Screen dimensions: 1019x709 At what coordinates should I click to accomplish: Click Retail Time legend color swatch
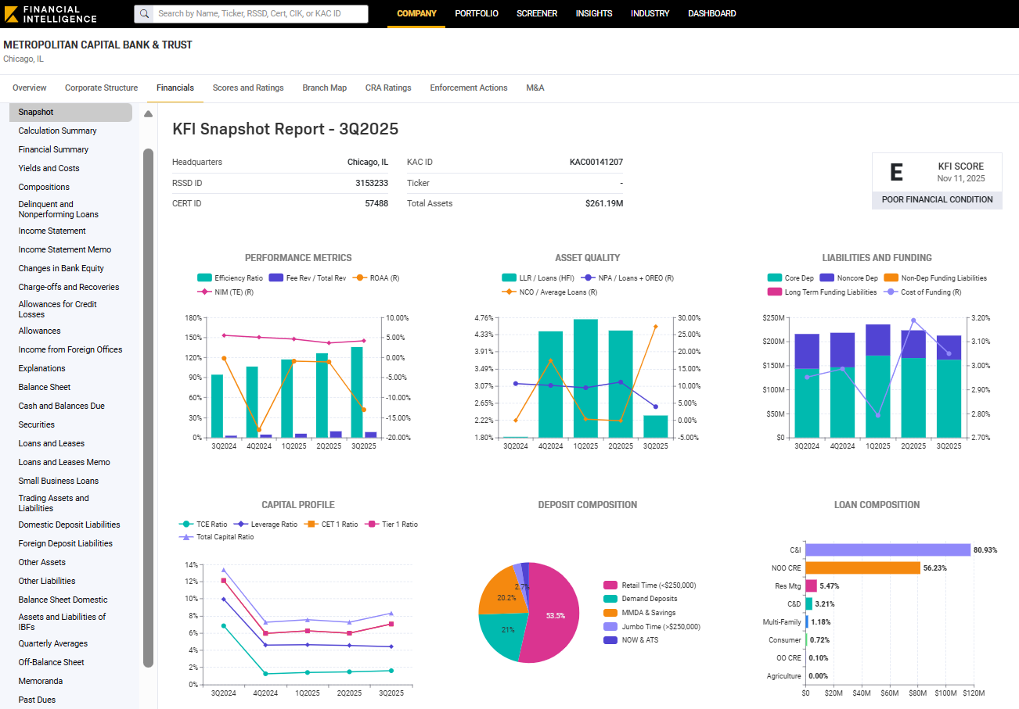click(610, 585)
